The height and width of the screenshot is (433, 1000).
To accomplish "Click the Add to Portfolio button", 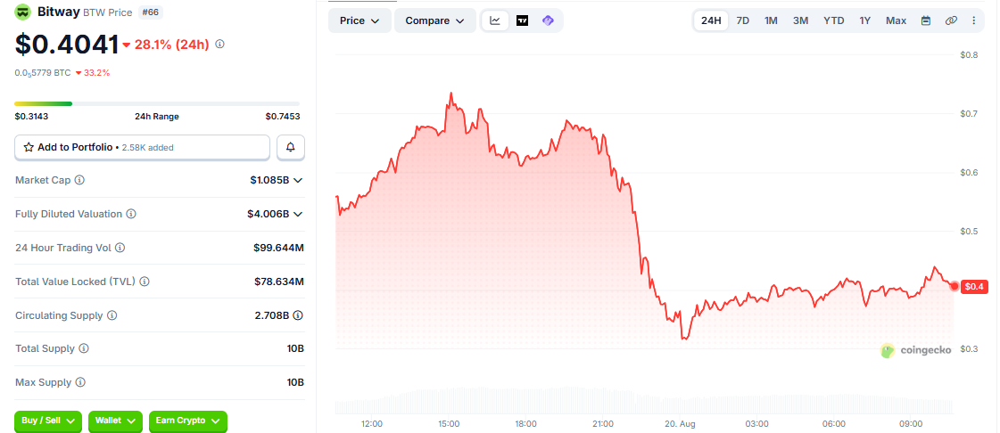I will point(142,147).
